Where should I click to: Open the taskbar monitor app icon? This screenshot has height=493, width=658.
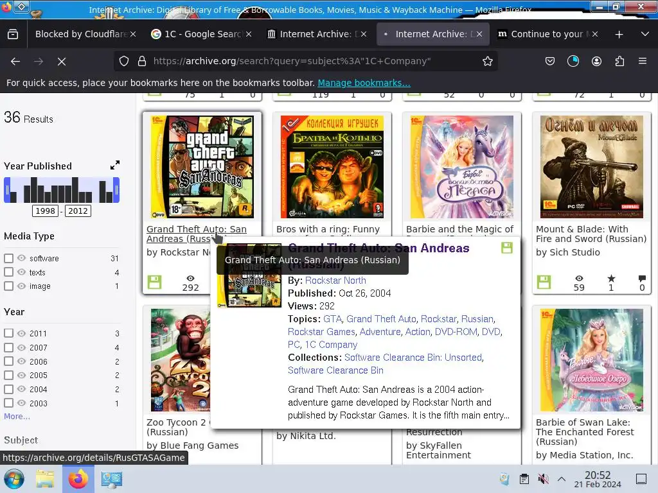[111, 479]
